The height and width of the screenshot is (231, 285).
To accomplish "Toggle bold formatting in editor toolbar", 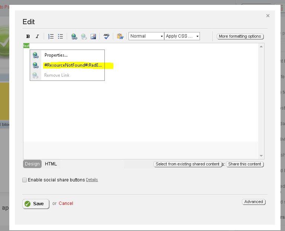I will [x=28, y=36].
